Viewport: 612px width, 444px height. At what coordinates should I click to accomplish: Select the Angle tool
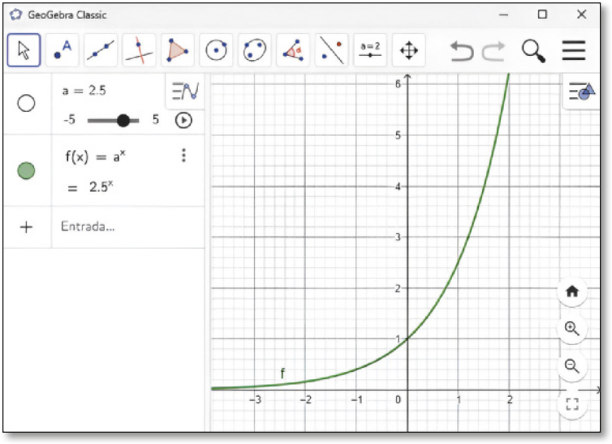[293, 50]
